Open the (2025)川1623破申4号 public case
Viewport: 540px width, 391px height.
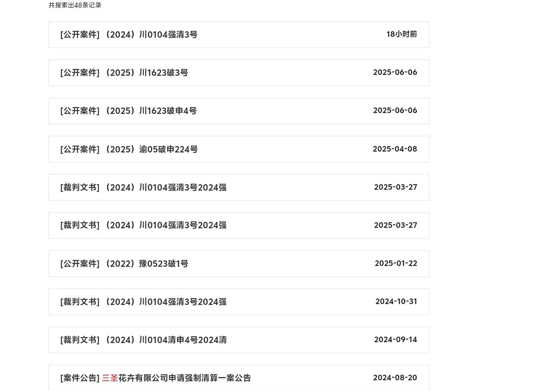(x=239, y=111)
